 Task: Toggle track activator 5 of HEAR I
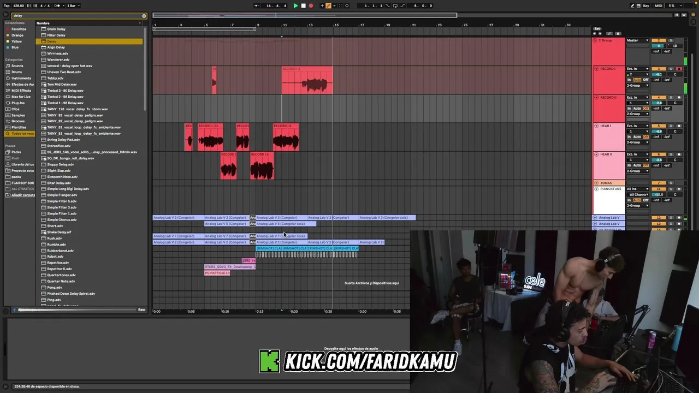pos(659,126)
